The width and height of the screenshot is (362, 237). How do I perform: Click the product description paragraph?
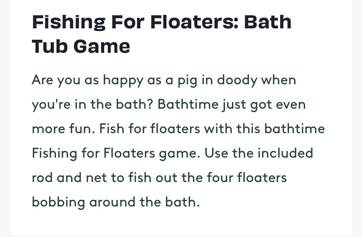175,141
